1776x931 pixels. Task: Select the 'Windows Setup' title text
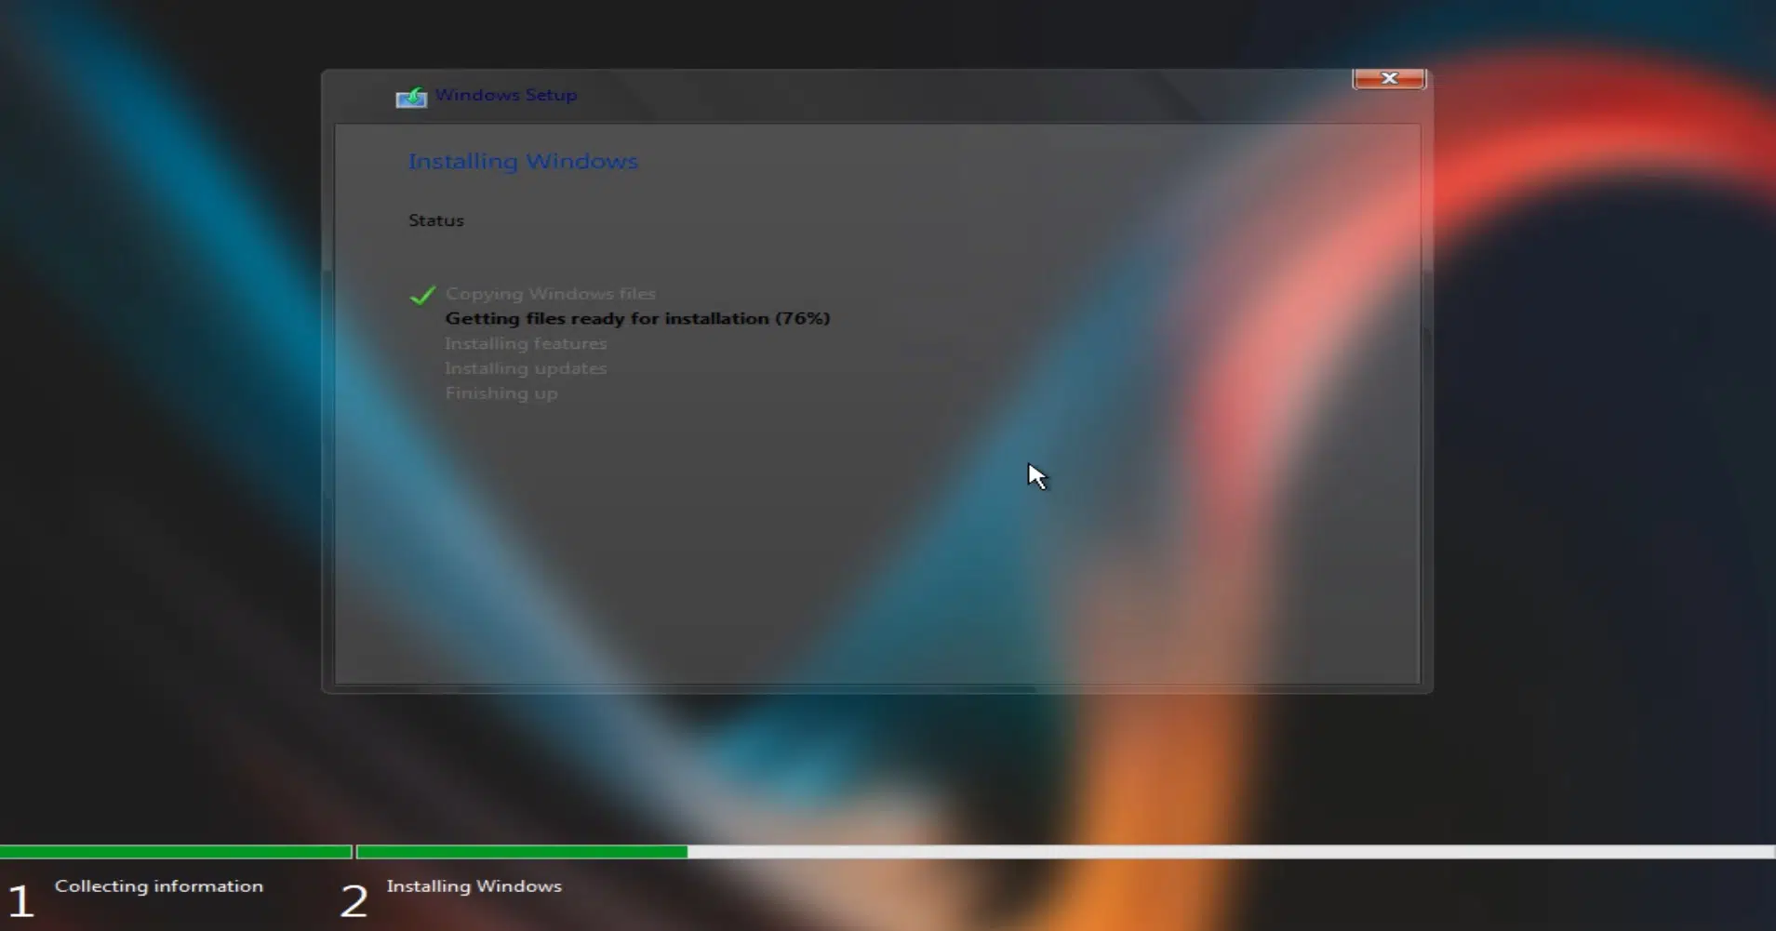coord(505,95)
